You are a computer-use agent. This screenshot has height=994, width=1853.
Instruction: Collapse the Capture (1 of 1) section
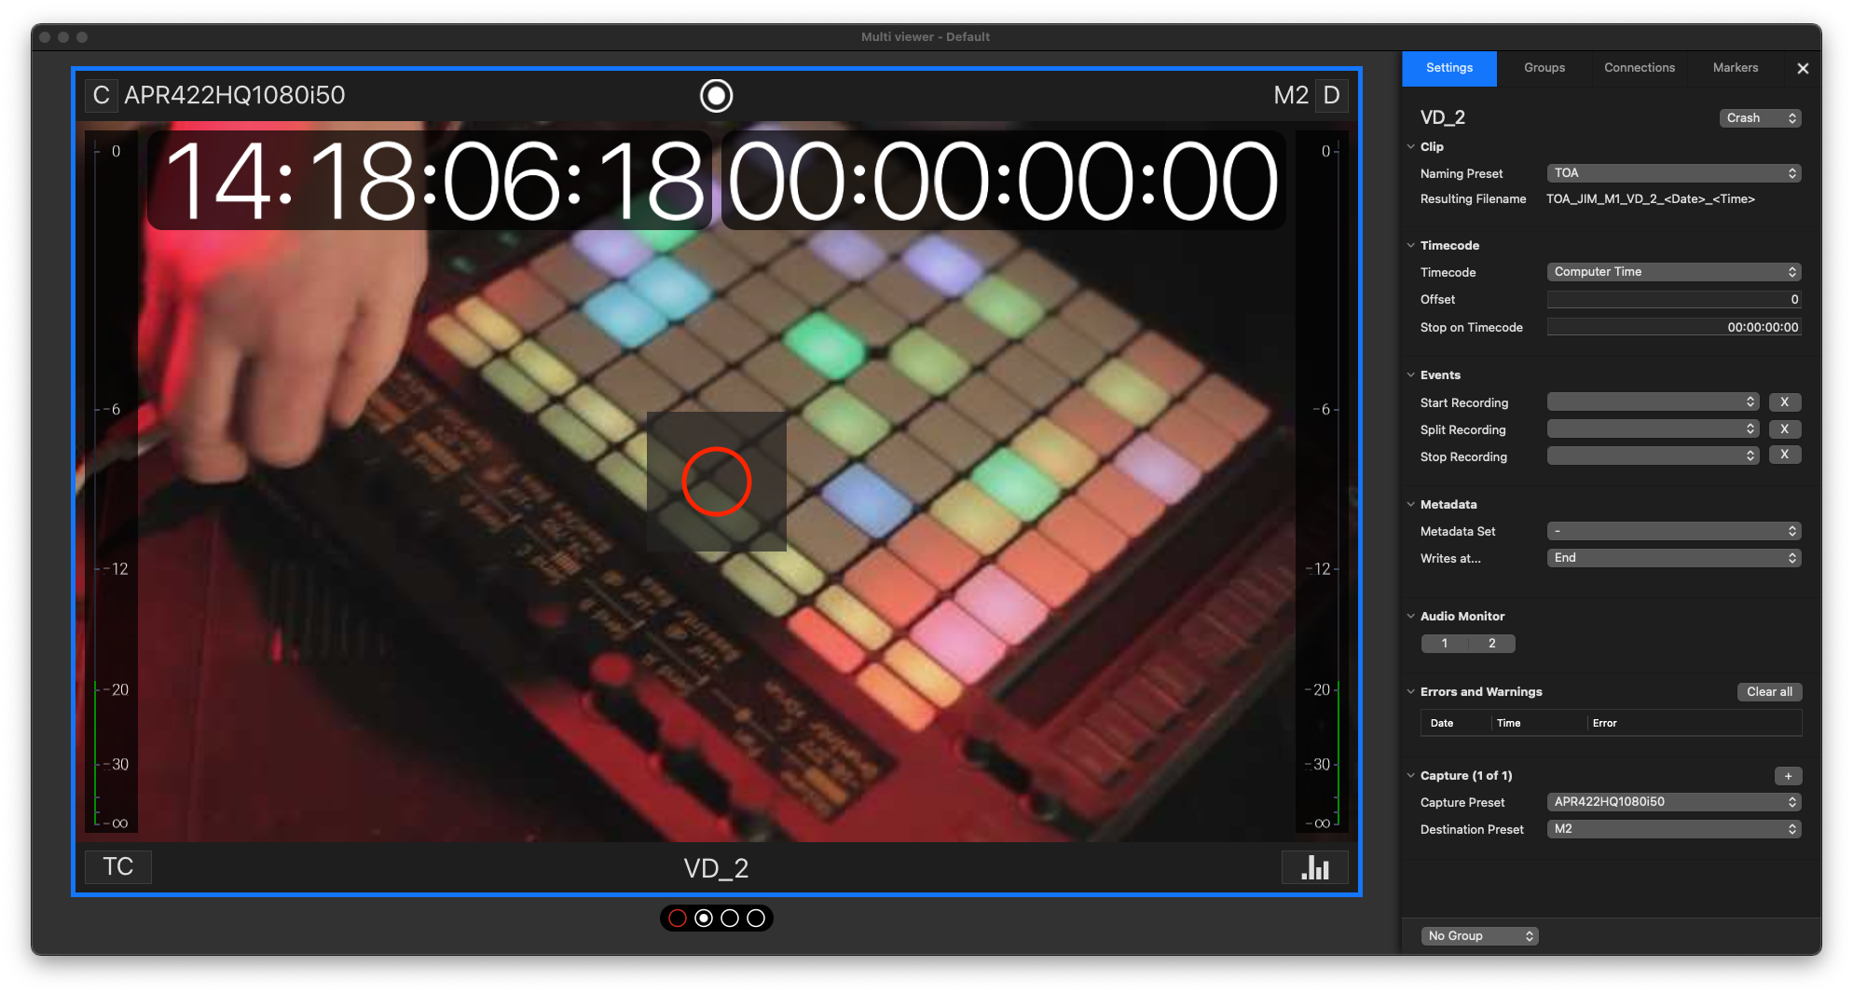[x=1411, y=776]
